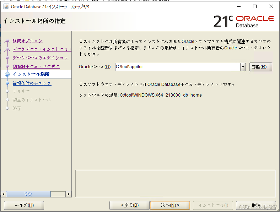The height and width of the screenshot is (212, 280).
Task: Click the インストール場所の指定 heading
Action: pos(34,21)
